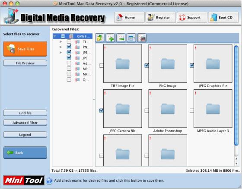The height and width of the screenshot is (189, 242).
Task: Check the TIFF Image File thumbnail checkbox
Action: [x=102, y=66]
